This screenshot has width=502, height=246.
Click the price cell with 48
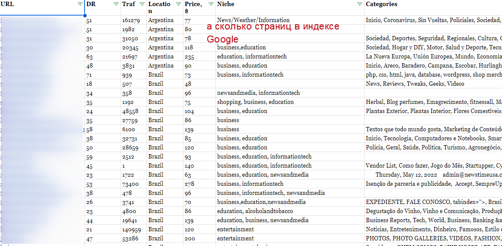(x=199, y=84)
